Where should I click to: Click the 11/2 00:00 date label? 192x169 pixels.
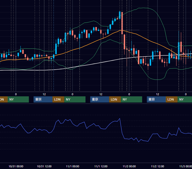point(129,166)
